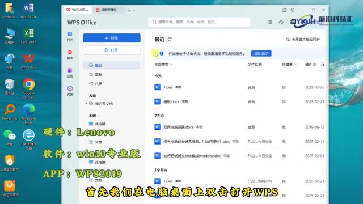Expand the 我的云文档 tree node

point(86,104)
